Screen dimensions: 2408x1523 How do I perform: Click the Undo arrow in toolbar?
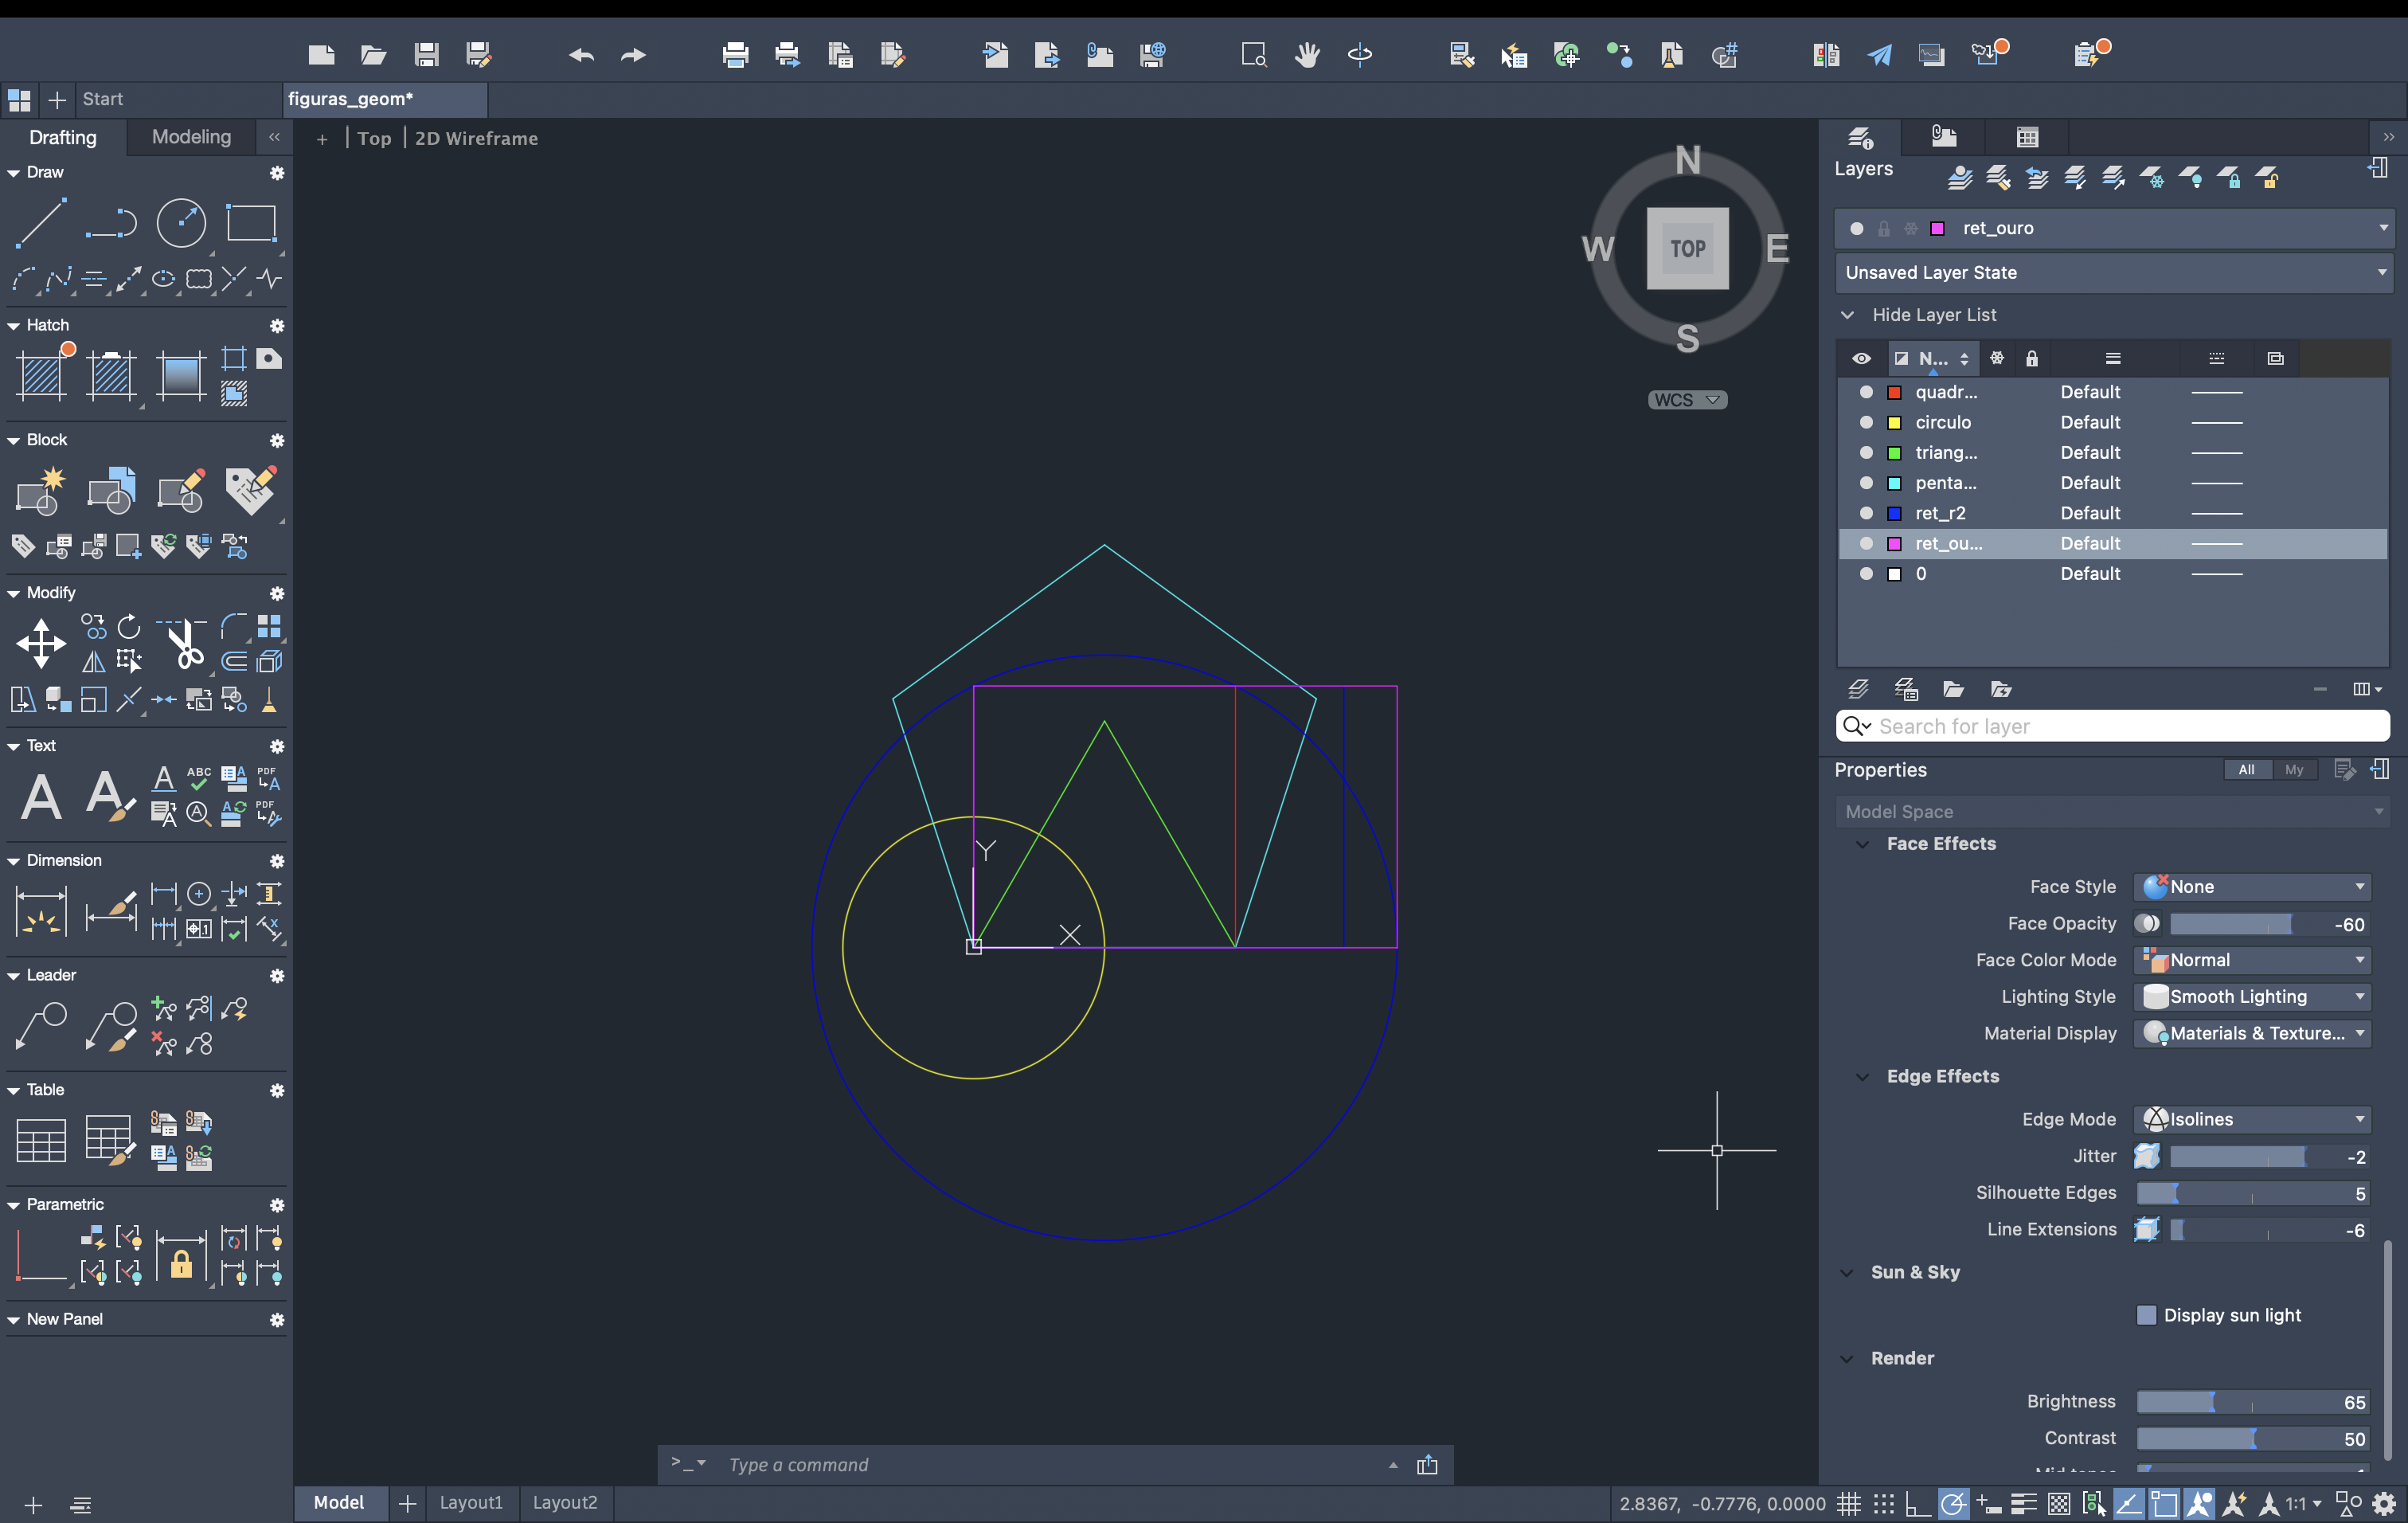580,55
